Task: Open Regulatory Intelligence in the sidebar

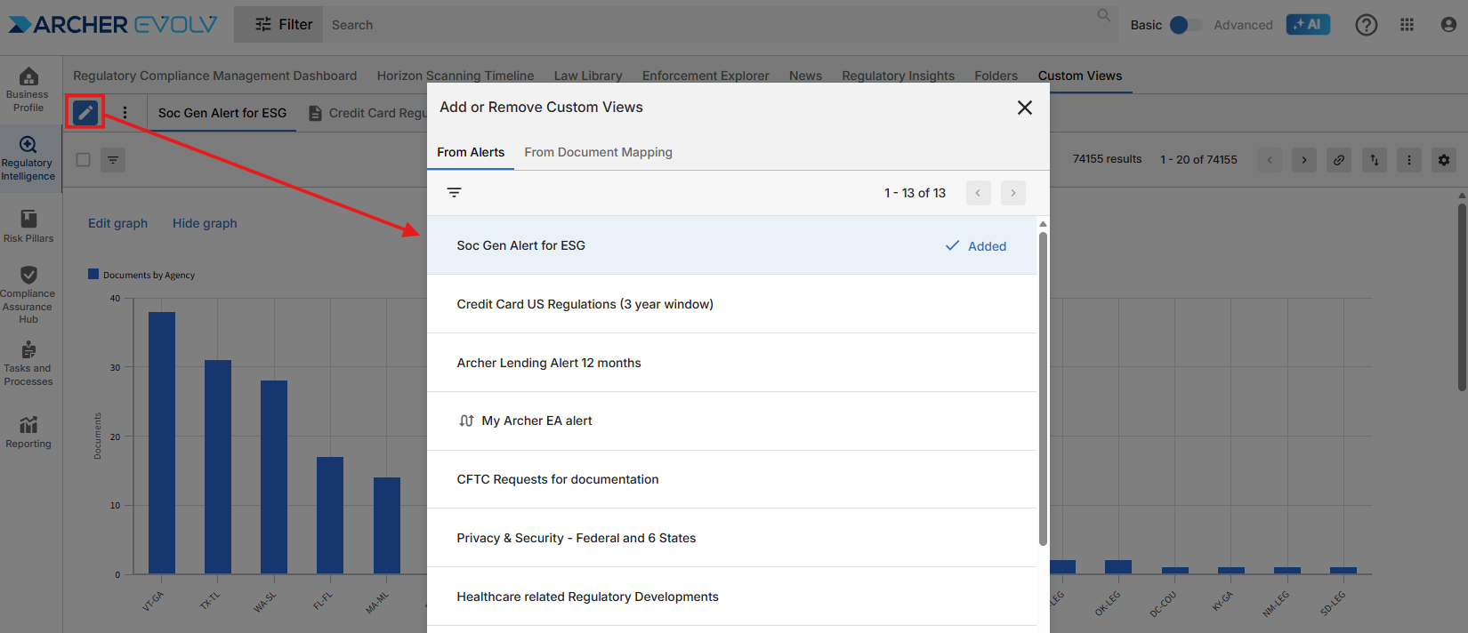Action: (x=28, y=158)
